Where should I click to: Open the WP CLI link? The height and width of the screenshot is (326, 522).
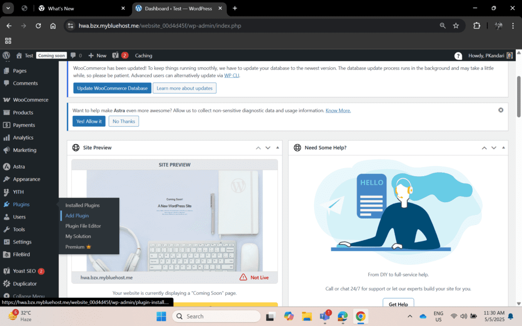click(x=231, y=75)
